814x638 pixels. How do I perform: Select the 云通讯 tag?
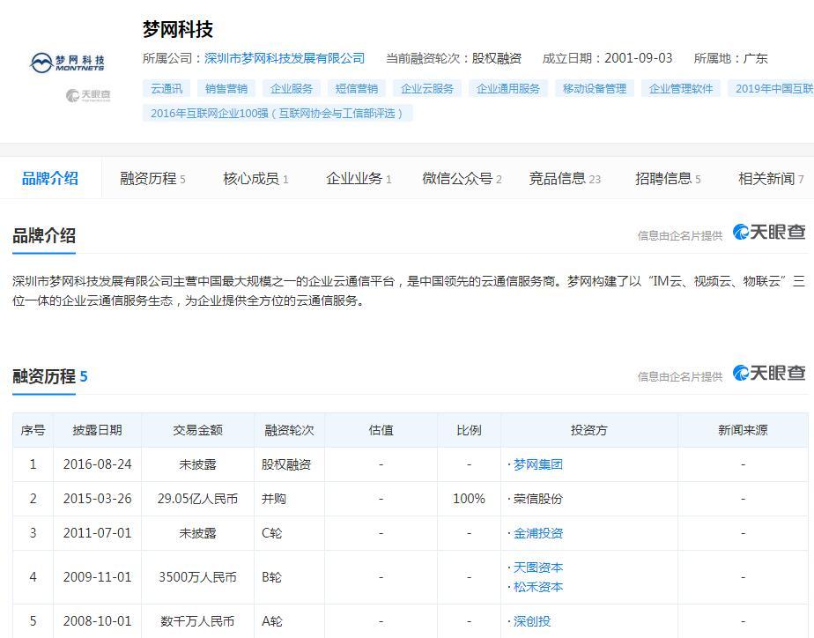[x=166, y=88]
